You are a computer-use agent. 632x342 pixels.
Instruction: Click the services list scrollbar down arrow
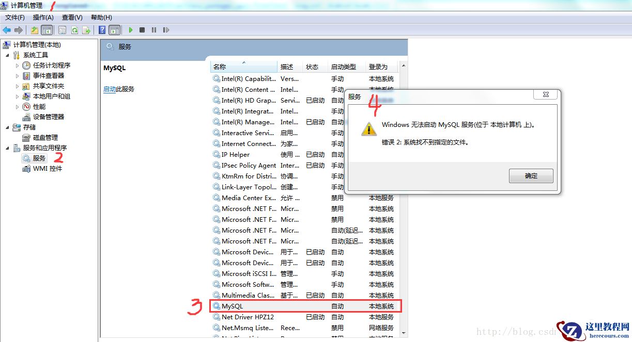click(x=404, y=333)
